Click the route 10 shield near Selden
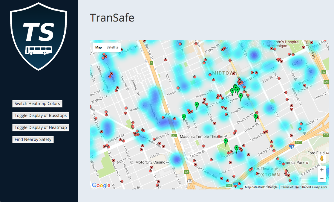Image resolution: width=334 pixels, height=202 pixels. [168, 115]
